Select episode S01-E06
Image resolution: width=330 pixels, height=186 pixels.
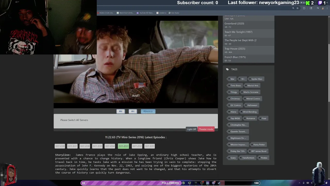[85, 146]
